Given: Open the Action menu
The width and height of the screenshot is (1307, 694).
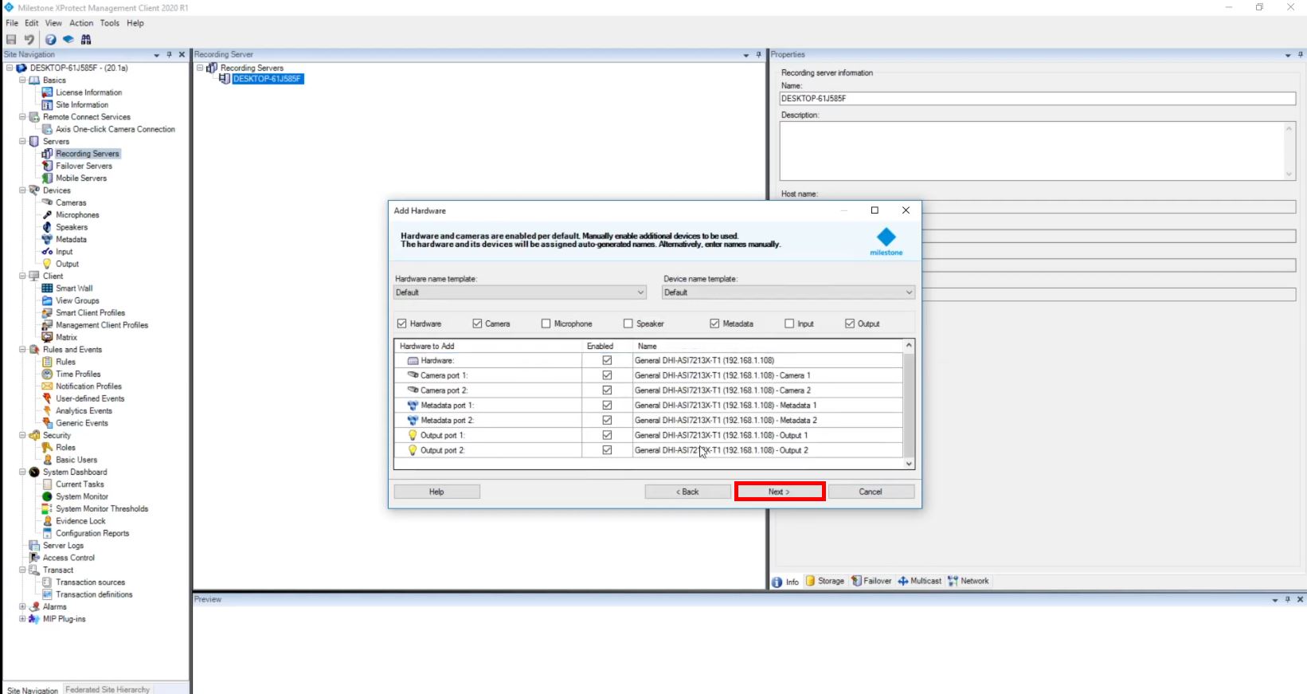Looking at the screenshot, I should point(81,23).
